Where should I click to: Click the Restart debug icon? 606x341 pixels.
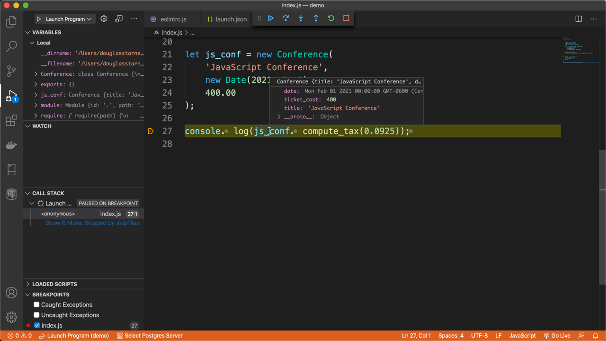pos(331,18)
